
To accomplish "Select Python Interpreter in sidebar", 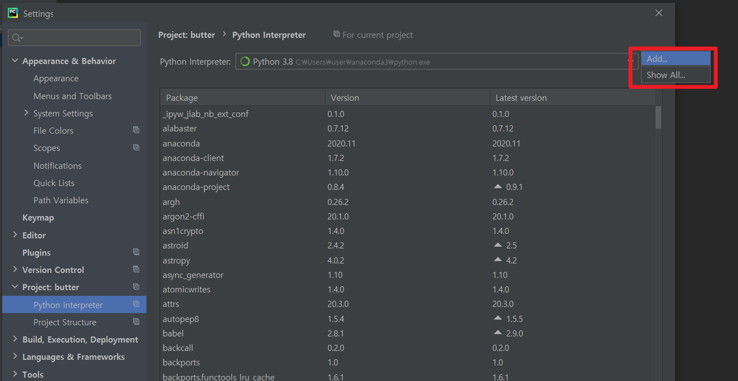I will (x=74, y=305).
